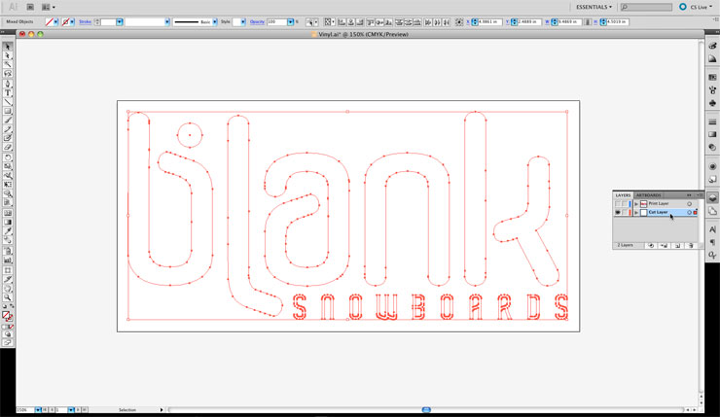Viewport: 720px width, 417px height.
Task: Select the Cut Layer row
Action: [656, 213]
